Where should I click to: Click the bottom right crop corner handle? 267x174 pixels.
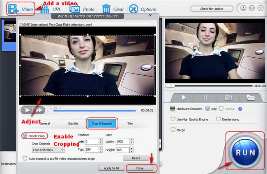155,96
